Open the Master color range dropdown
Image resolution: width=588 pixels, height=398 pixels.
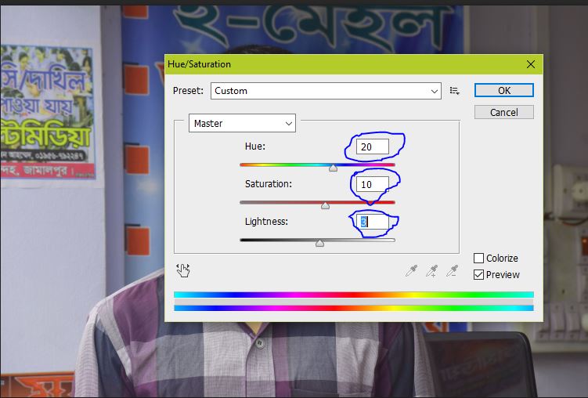coord(242,123)
